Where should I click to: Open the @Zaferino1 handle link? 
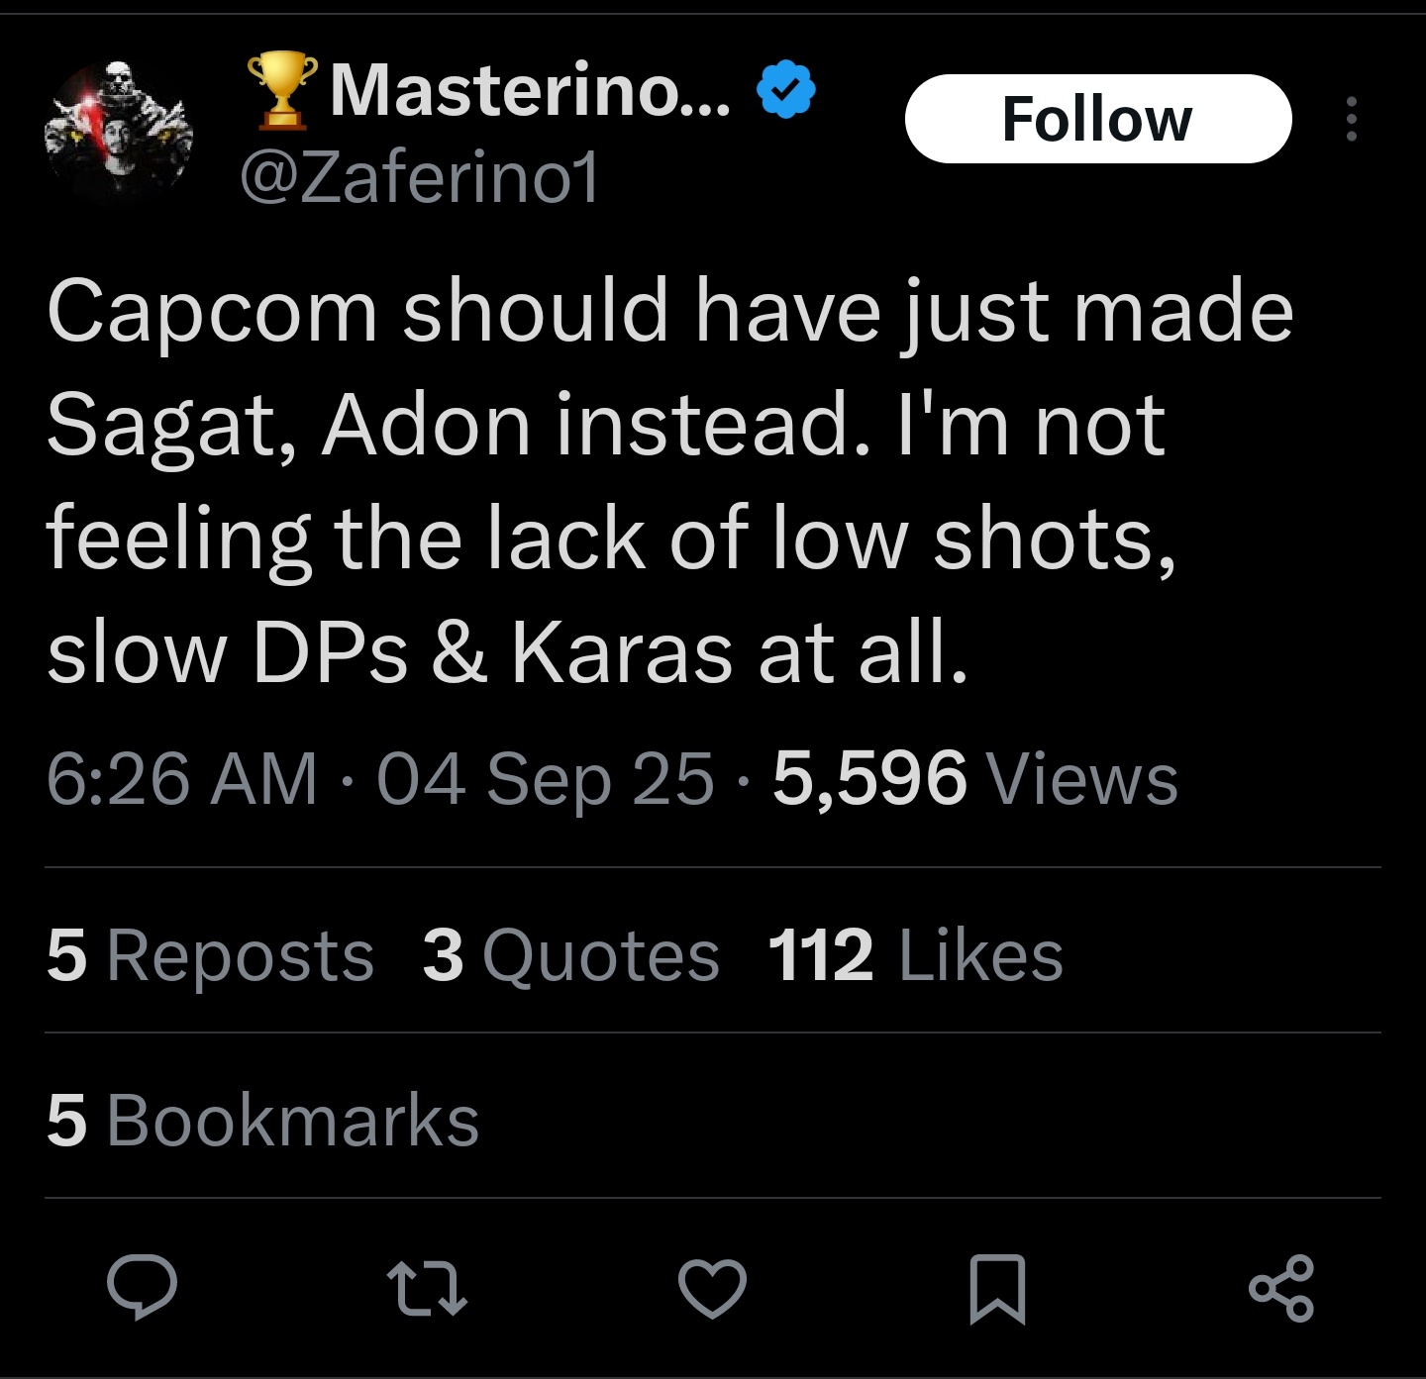pyautogui.click(x=420, y=179)
